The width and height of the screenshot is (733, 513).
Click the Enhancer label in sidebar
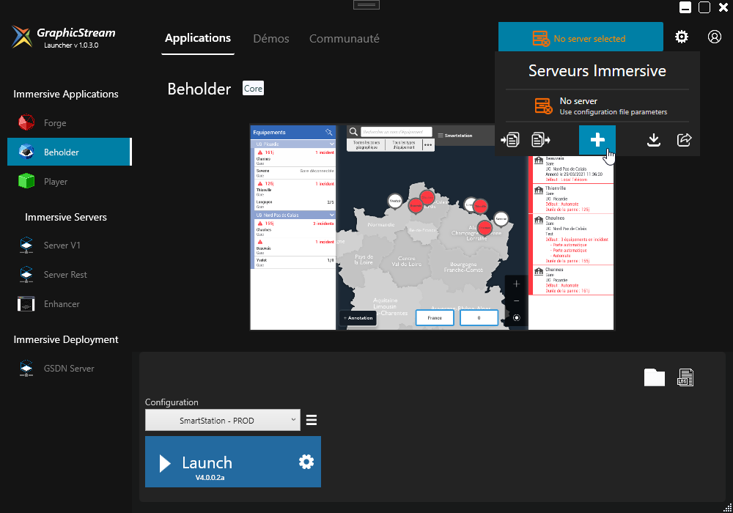coord(62,304)
